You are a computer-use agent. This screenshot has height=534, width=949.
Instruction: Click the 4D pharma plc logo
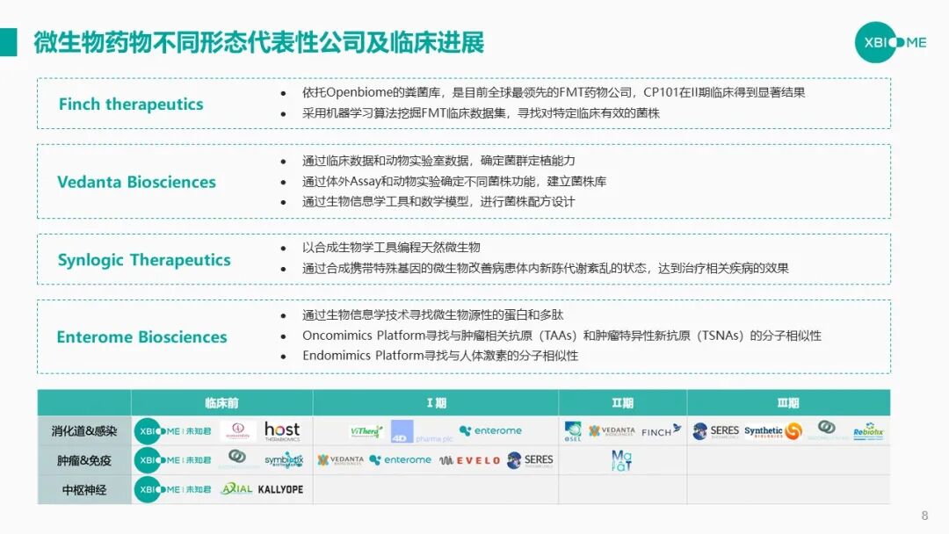[x=421, y=432]
